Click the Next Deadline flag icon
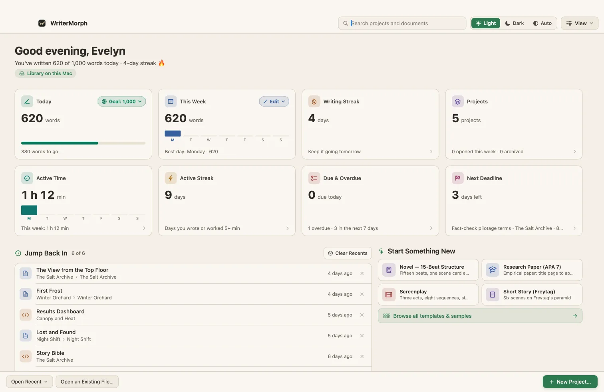 click(x=458, y=178)
